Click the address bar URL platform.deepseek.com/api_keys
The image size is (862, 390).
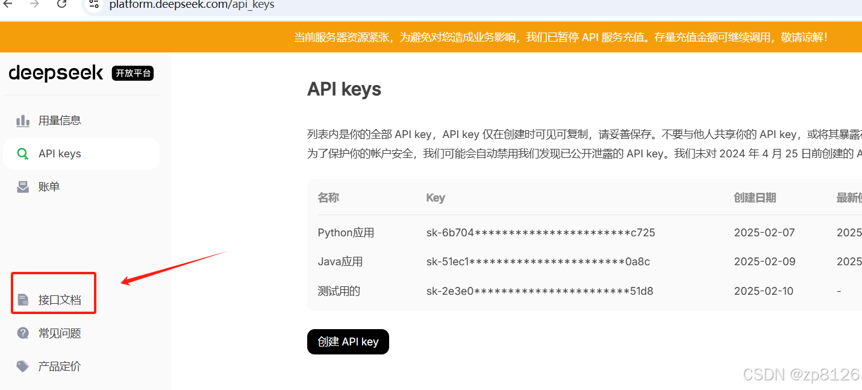(192, 5)
